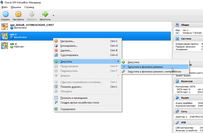Choose Сгруппировать in the context menu

(88, 55)
